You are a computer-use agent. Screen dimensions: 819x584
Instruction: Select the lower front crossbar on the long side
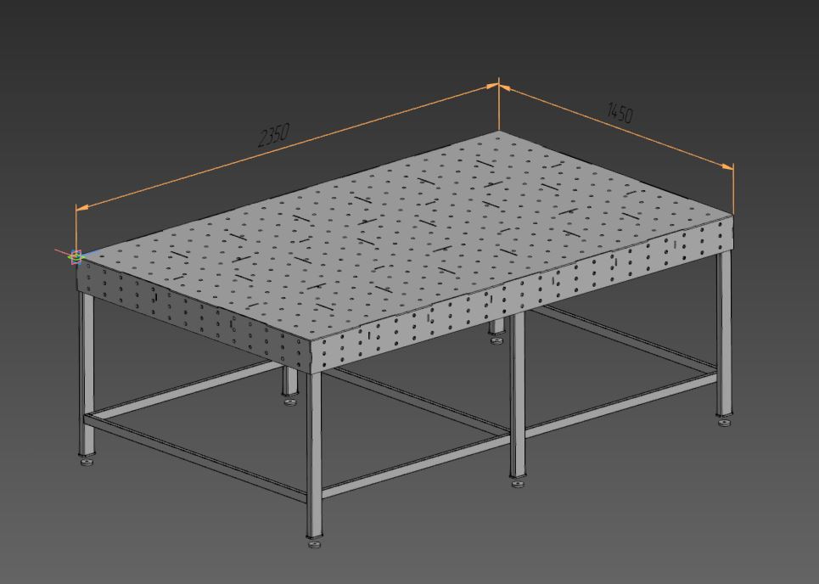[x=416, y=463]
